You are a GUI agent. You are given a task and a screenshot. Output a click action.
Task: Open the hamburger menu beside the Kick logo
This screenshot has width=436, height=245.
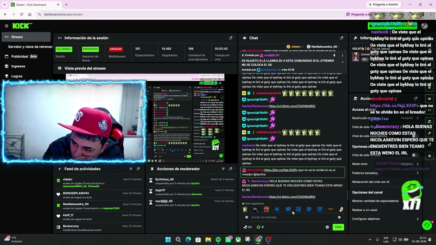coord(6,26)
